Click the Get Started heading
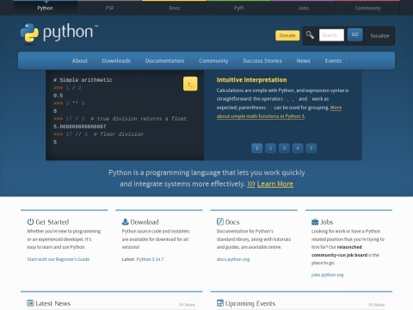This screenshot has width=413, height=310. click(x=52, y=222)
